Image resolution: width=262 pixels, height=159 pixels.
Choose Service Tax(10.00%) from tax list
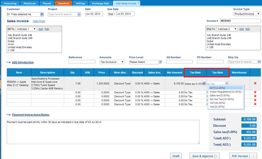coord(226,99)
